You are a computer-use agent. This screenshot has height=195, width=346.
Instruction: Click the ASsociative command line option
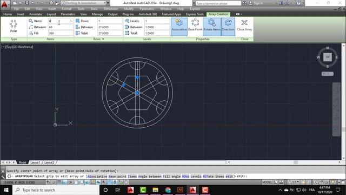pos(97,177)
